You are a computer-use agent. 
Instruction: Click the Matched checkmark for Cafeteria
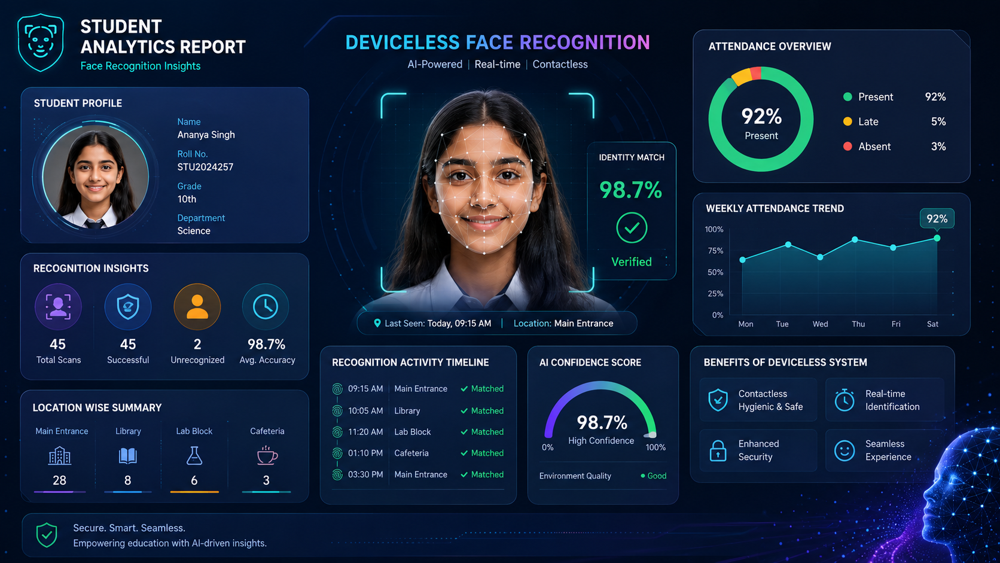click(x=464, y=454)
